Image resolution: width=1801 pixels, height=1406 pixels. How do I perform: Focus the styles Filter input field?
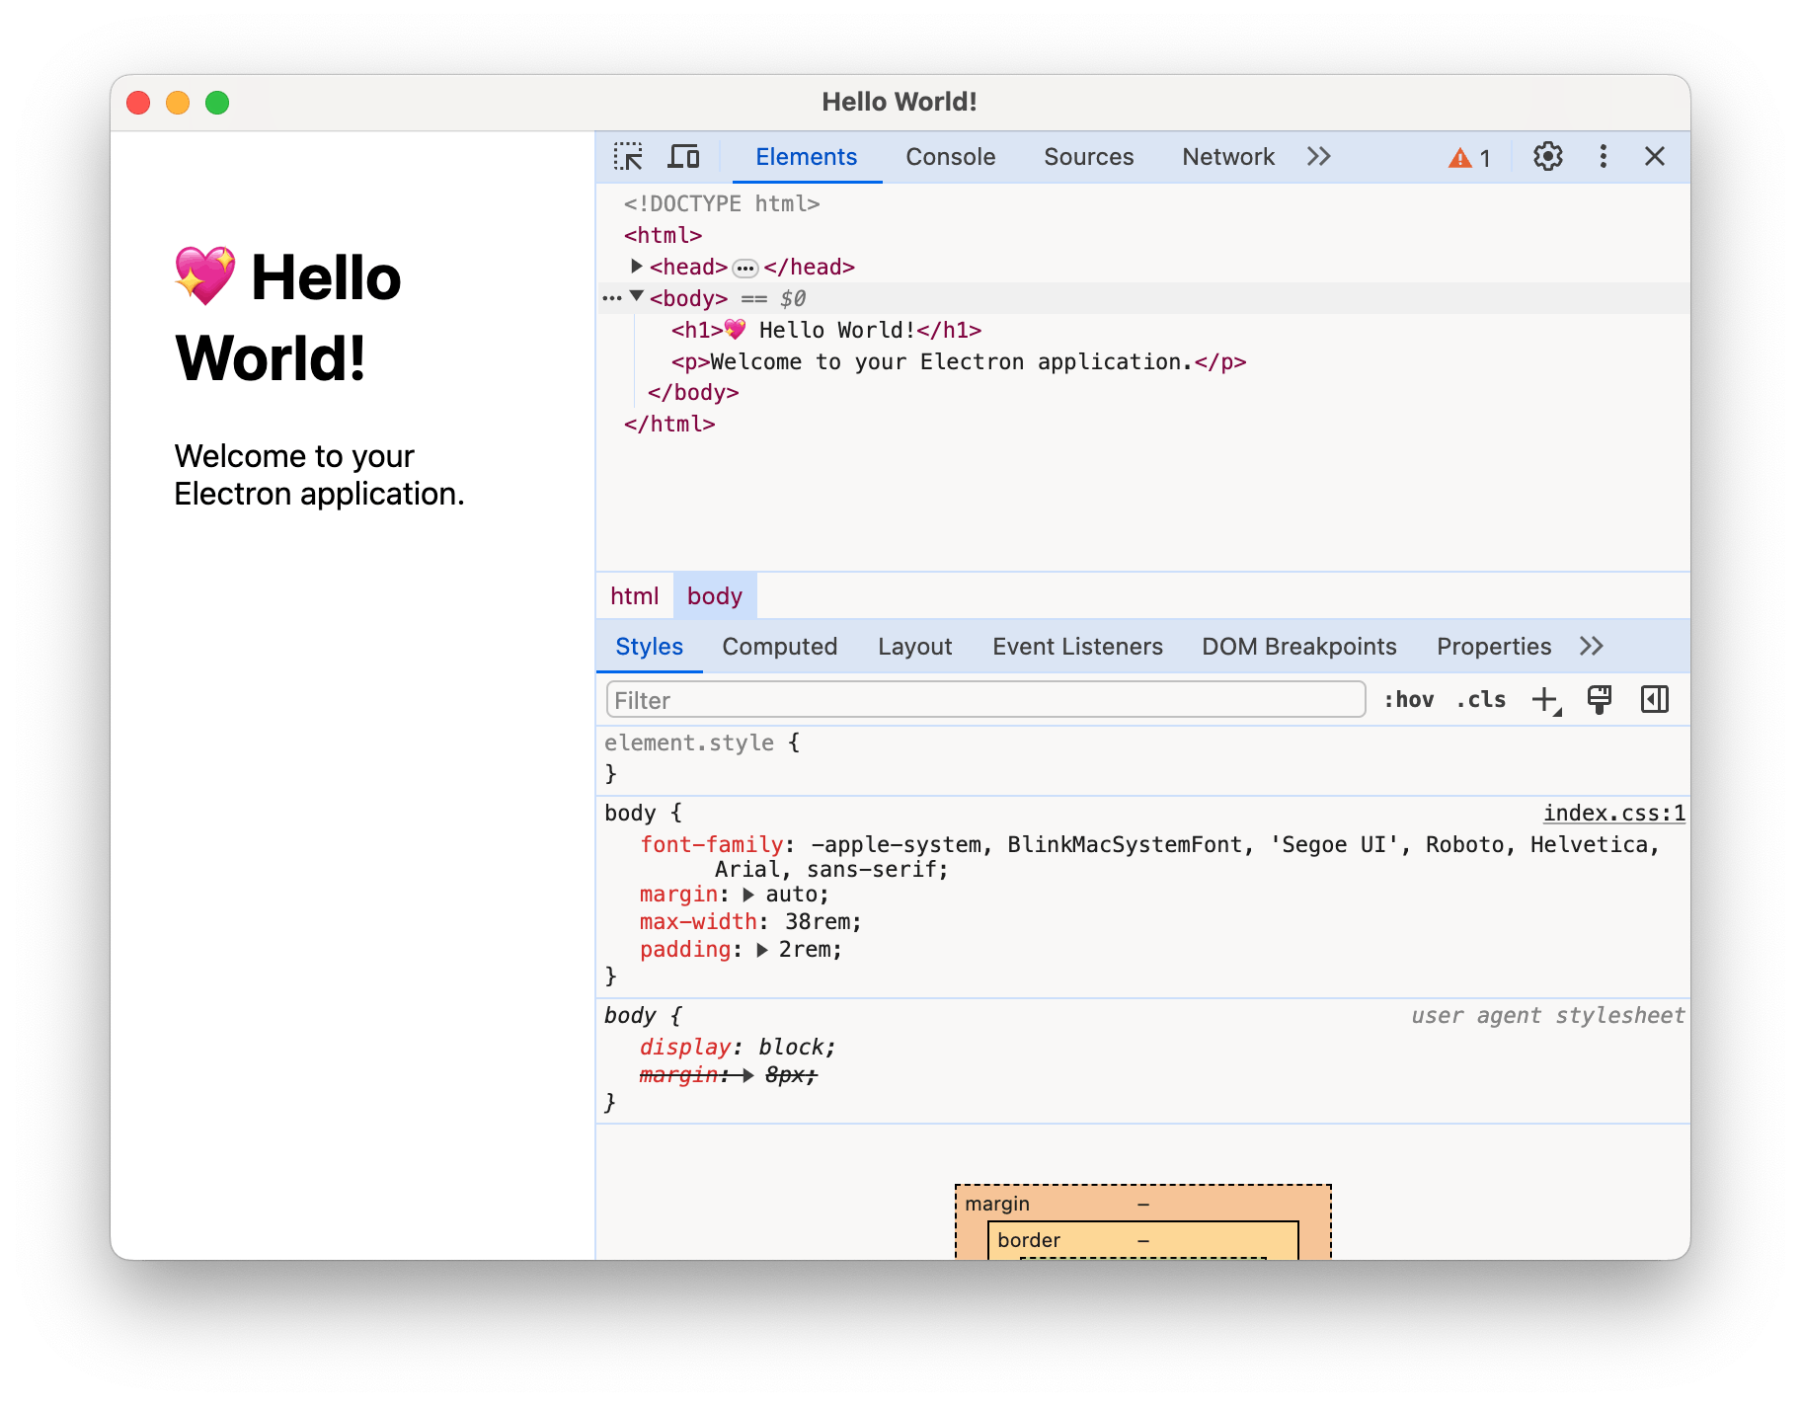pyautogui.click(x=984, y=699)
